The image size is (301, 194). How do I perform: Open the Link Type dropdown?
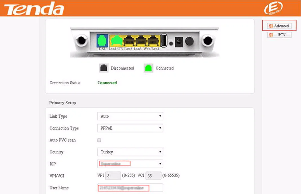(x=130, y=116)
